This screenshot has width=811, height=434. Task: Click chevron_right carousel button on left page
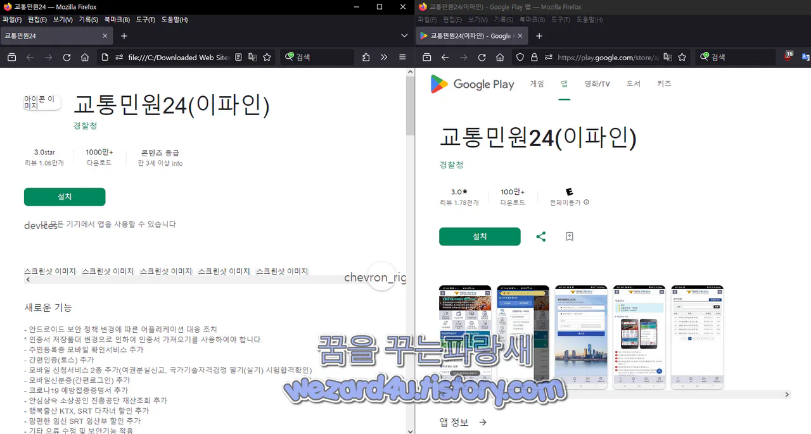point(381,276)
